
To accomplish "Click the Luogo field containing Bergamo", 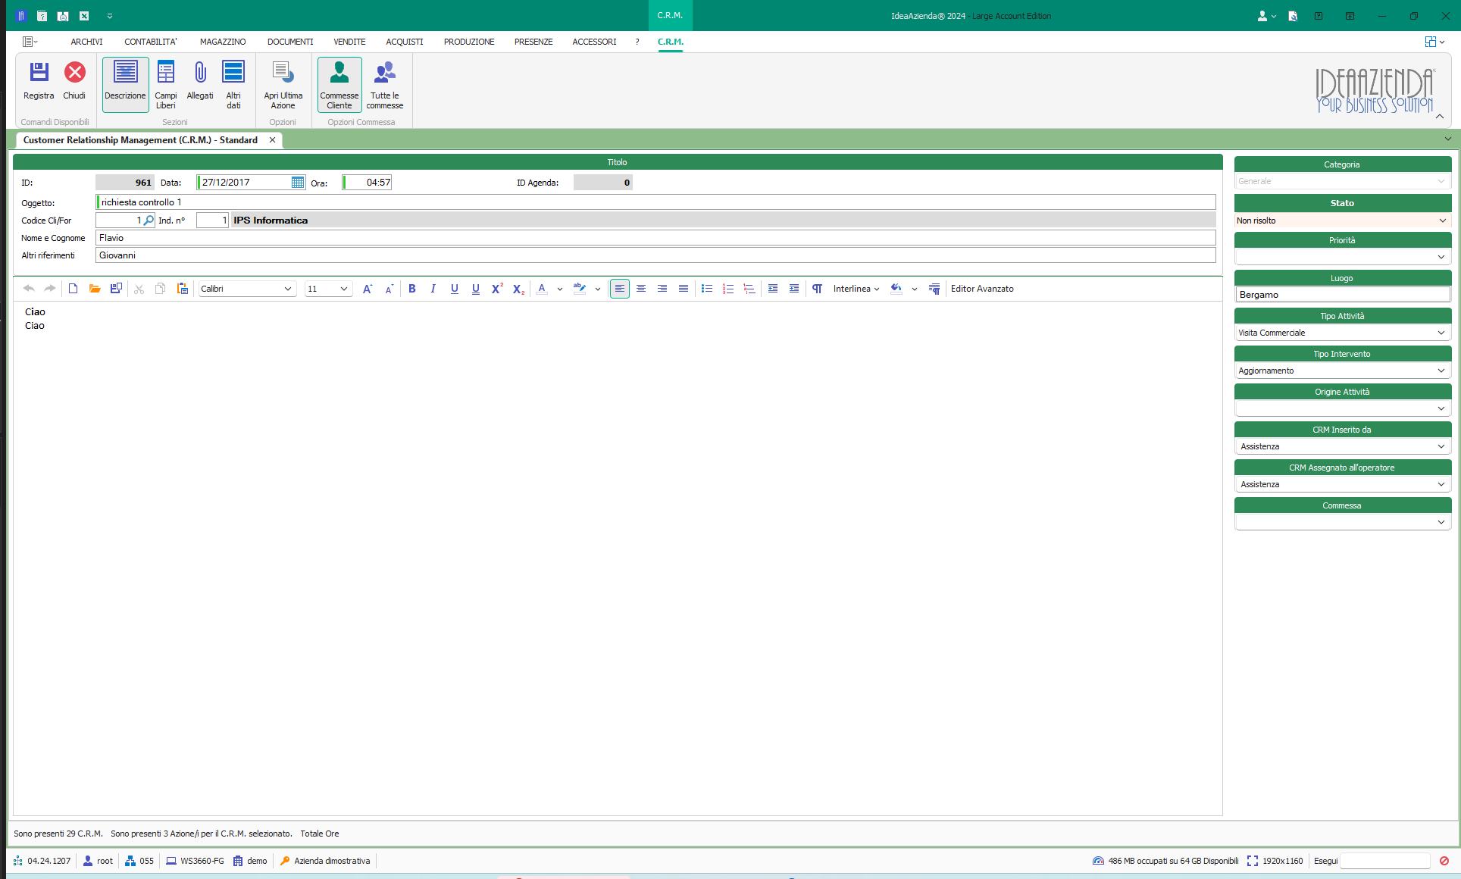I will coord(1342,295).
